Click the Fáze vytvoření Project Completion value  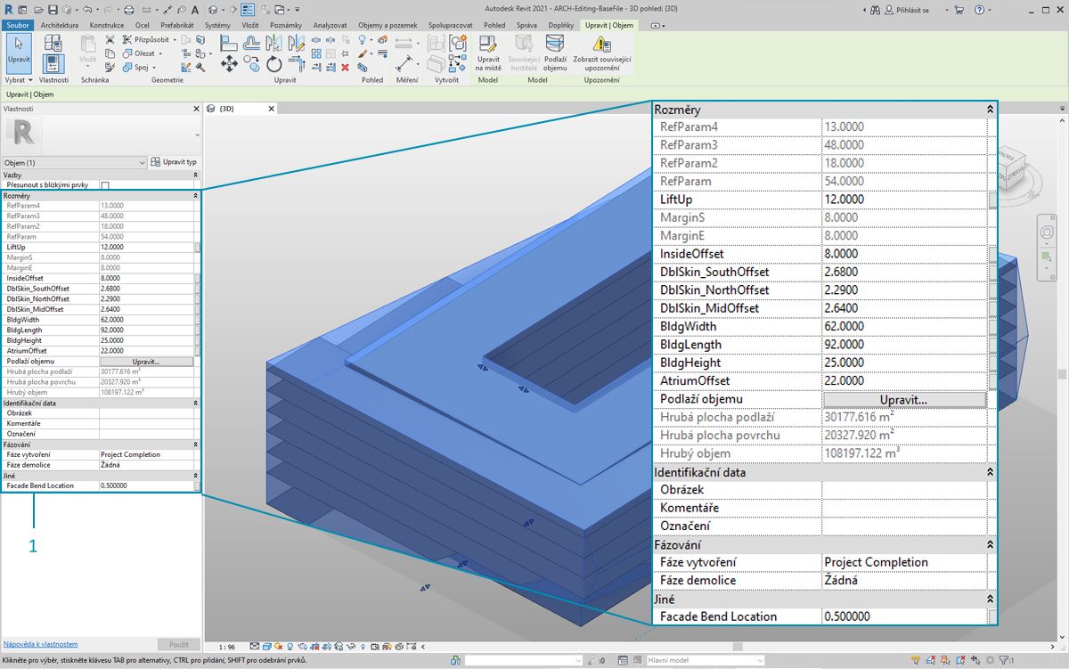pyautogui.click(x=146, y=454)
